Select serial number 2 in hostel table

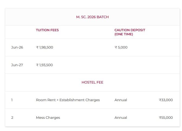coord(12,117)
